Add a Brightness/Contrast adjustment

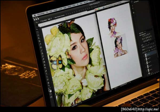click(143, 36)
